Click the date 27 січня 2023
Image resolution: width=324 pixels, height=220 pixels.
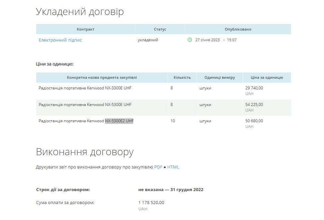tap(207, 40)
